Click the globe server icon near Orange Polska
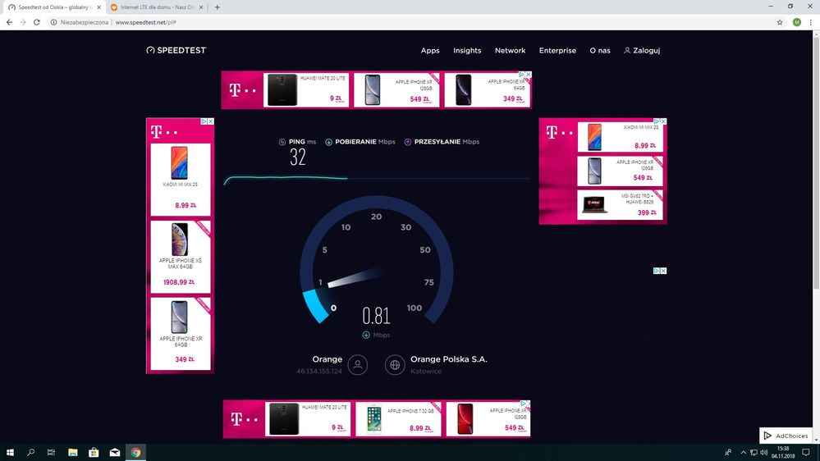Viewport: 820px width, 461px height. click(x=395, y=365)
